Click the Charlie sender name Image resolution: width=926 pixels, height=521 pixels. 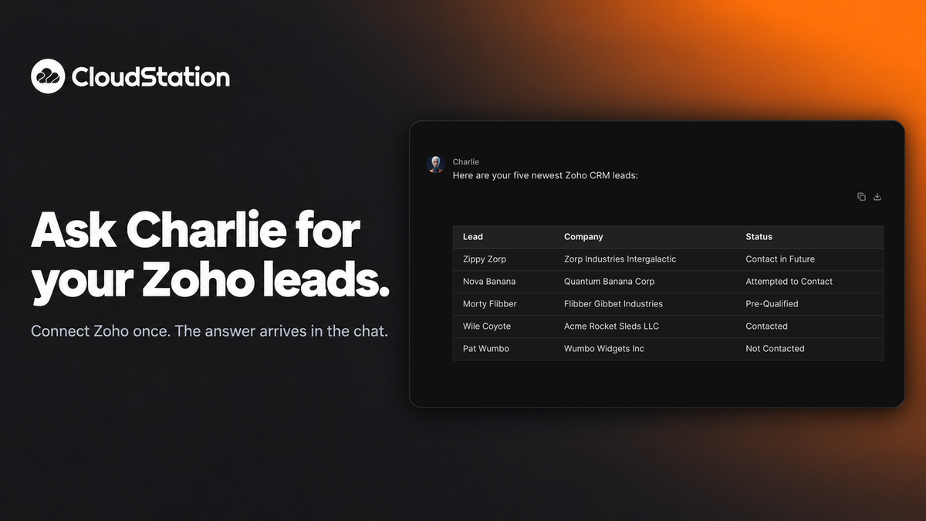coord(466,162)
